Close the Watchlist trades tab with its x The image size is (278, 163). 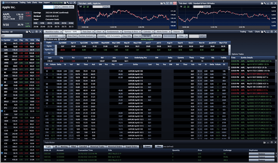point(61,32)
